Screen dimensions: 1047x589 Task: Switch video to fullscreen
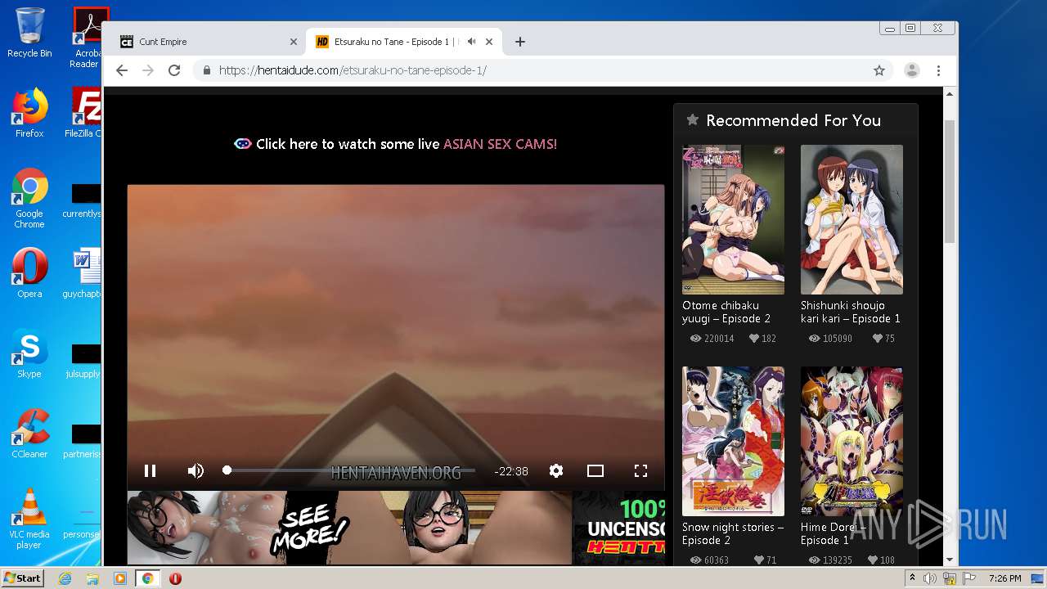click(640, 470)
